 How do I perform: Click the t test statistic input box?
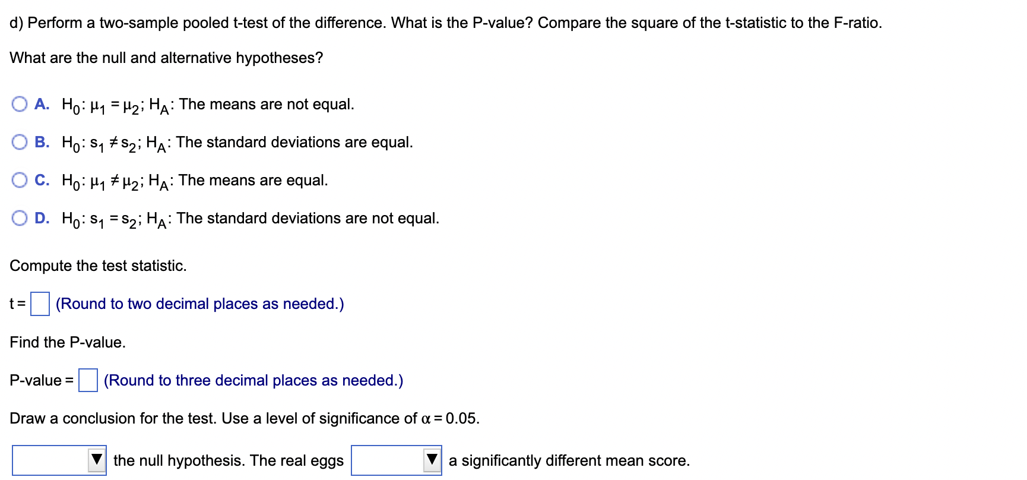click(39, 304)
